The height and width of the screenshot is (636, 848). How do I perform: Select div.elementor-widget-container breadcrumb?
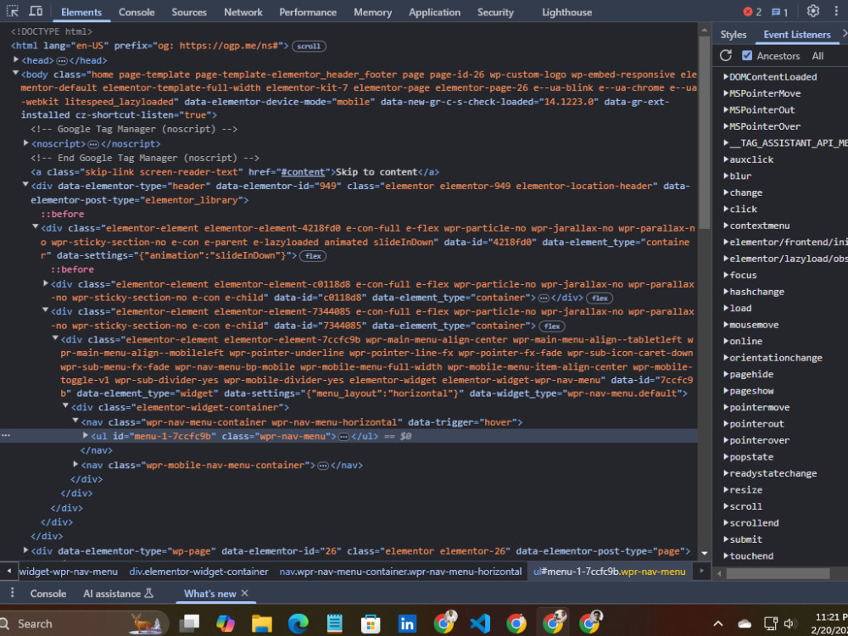tap(199, 571)
